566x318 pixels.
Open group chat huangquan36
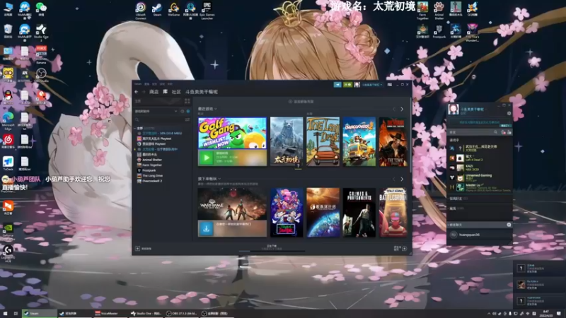480,235
